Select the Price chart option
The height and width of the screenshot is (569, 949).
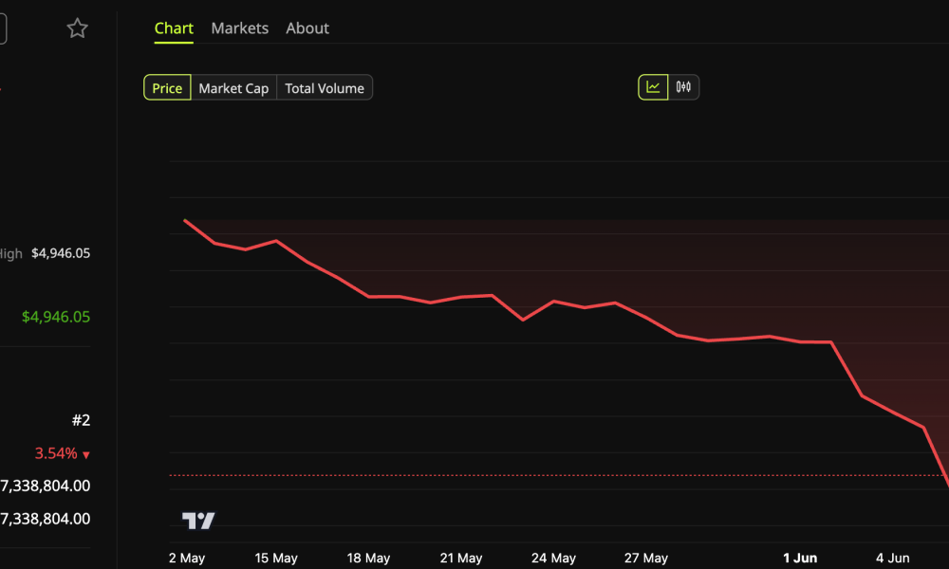point(167,87)
